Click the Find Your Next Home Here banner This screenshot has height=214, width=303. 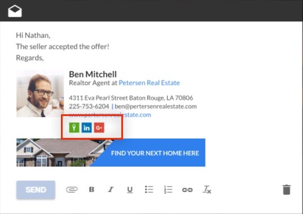111,153
